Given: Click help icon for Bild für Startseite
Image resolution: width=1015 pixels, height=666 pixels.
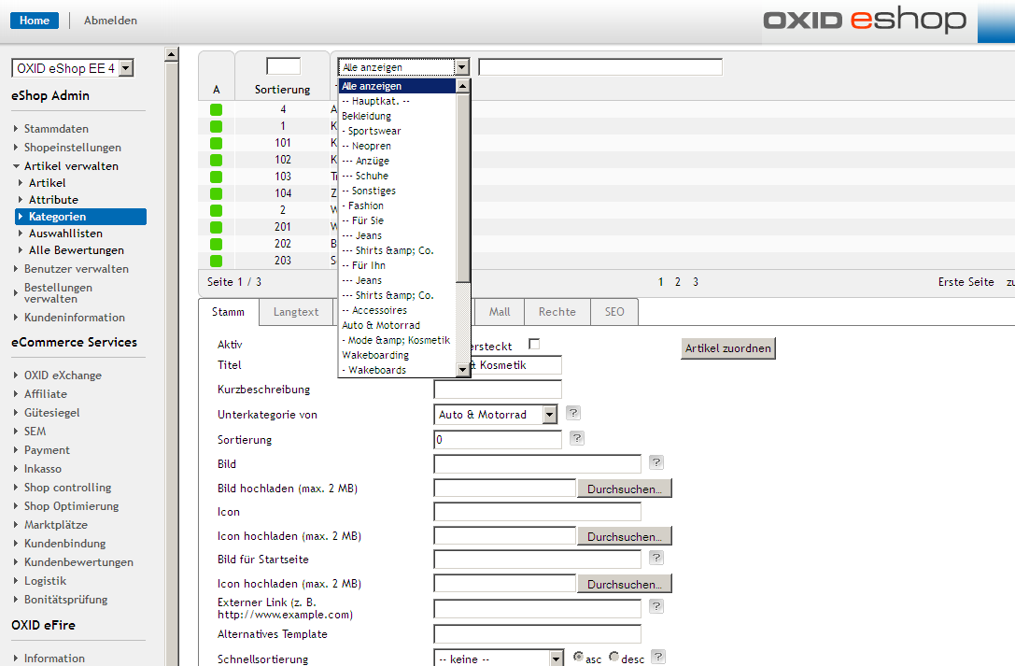Looking at the screenshot, I should click(x=656, y=558).
